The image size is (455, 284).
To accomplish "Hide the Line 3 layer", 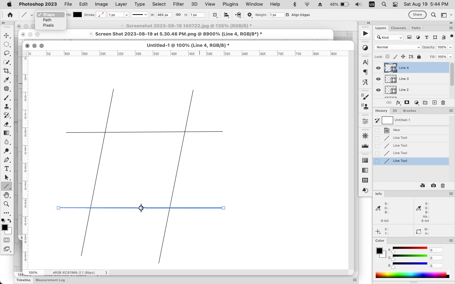I will [x=378, y=79].
